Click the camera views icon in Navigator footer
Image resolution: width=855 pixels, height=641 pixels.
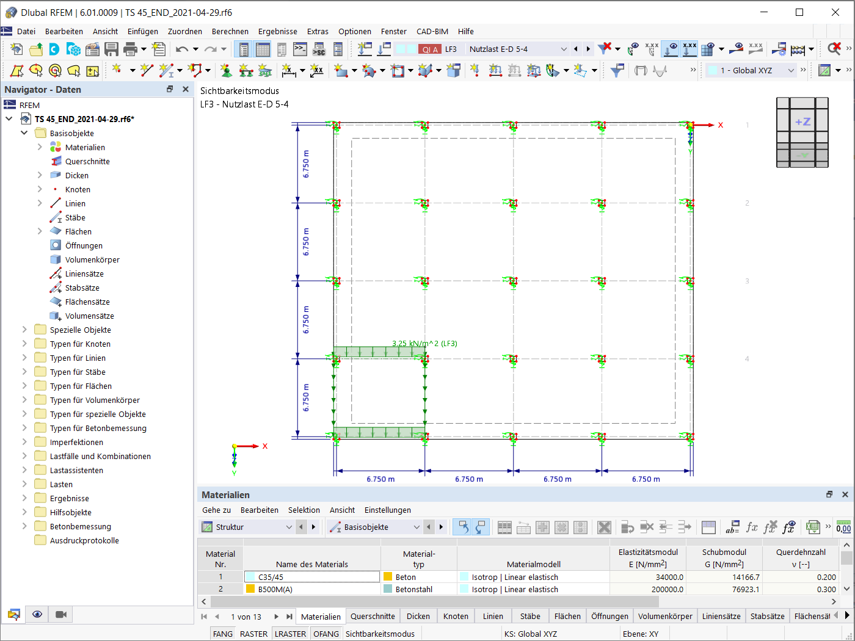(61, 614)
